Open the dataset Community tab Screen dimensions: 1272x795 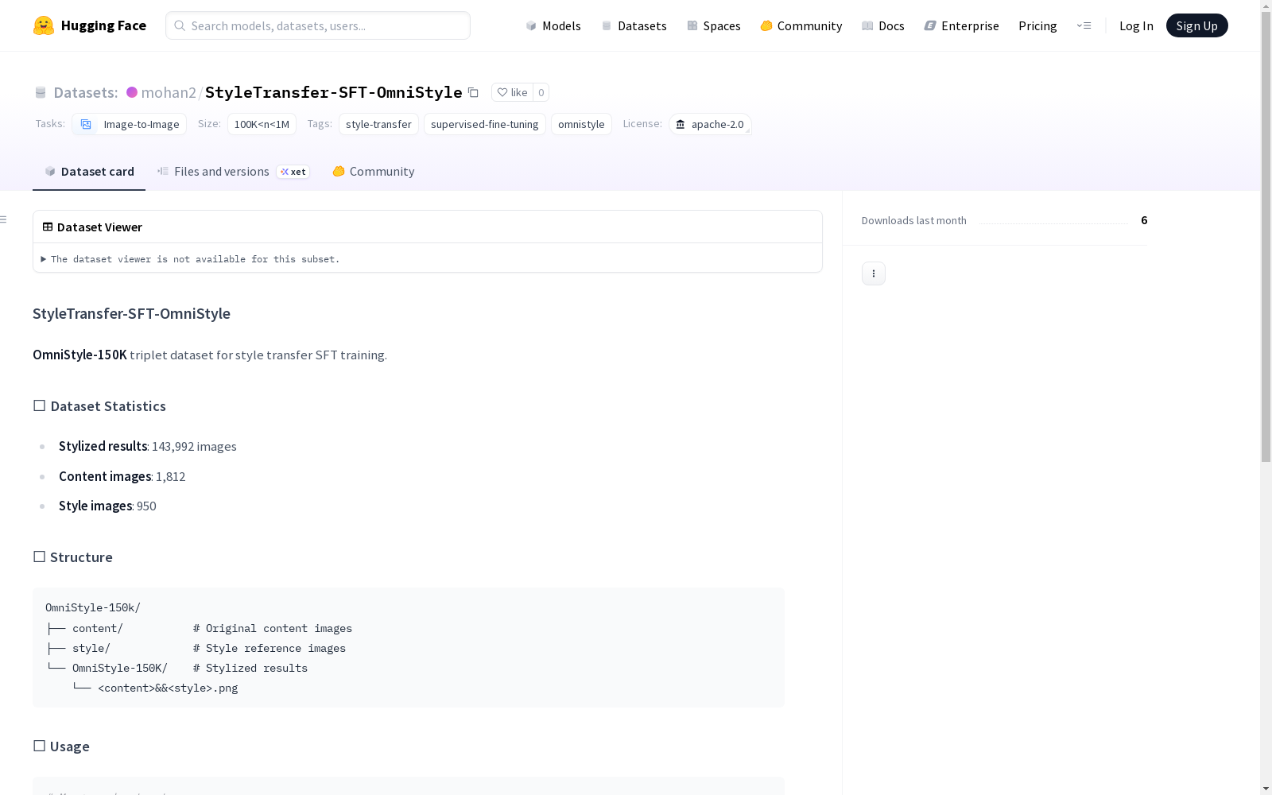373,172
